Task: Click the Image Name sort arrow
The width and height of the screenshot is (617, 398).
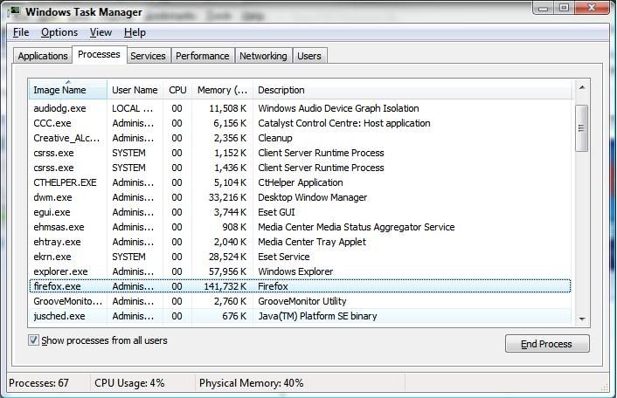Action: tap(67, 82)
